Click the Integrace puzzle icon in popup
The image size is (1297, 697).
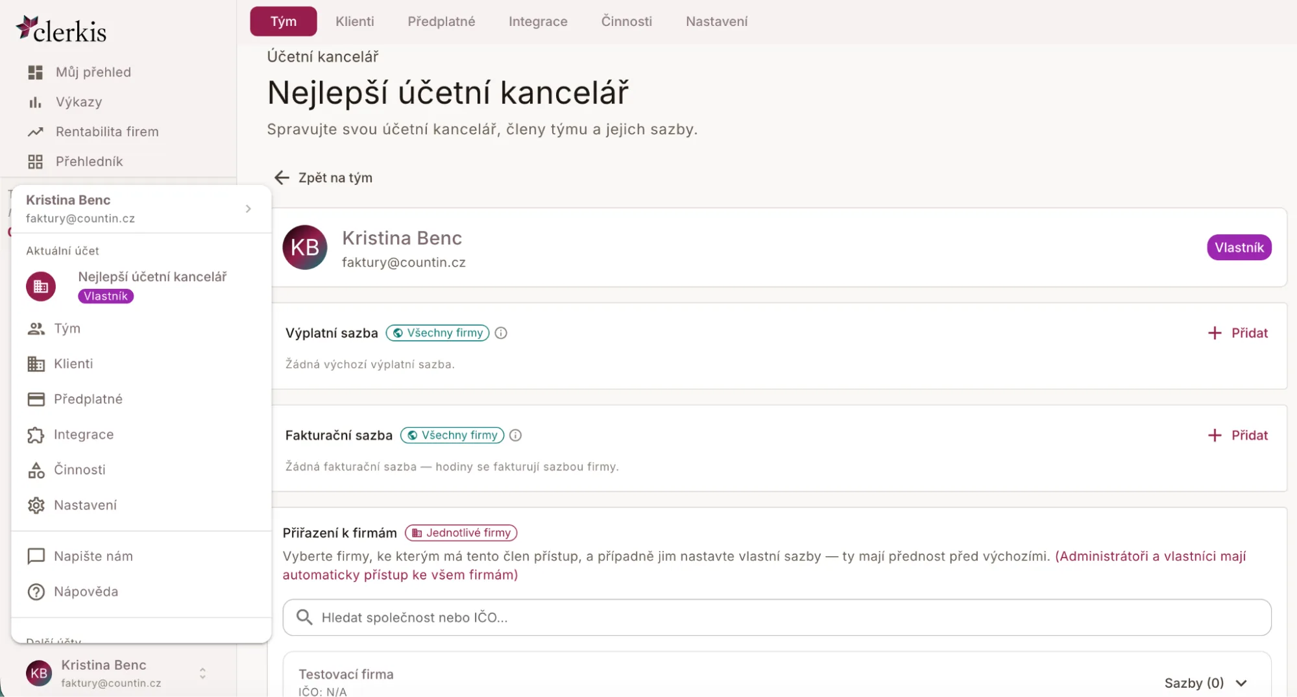pos(36,435)
